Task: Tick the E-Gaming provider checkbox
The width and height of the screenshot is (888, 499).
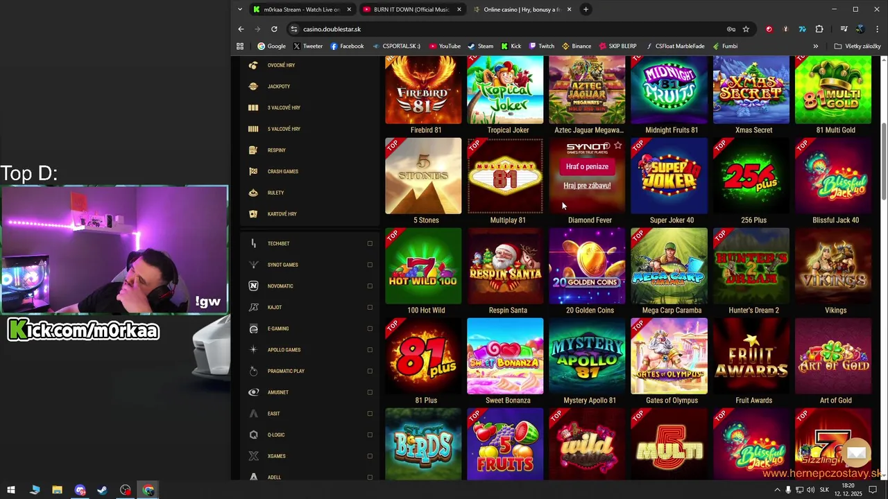Action: pyautogui.click(x=370, y=329)
